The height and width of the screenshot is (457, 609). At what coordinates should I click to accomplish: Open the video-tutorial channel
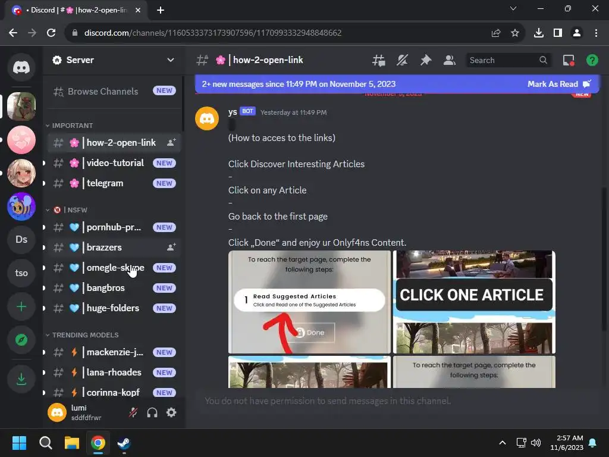tap(114, 163)
